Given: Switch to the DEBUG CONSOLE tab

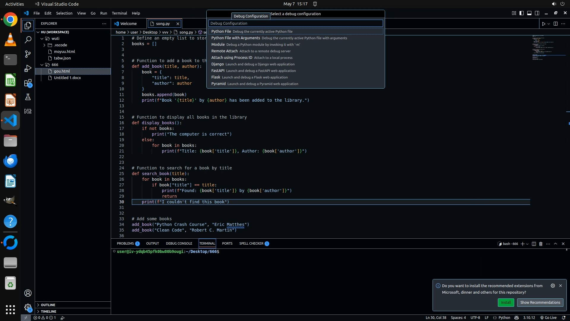Looking at the screenshot, I should point(179,243).
